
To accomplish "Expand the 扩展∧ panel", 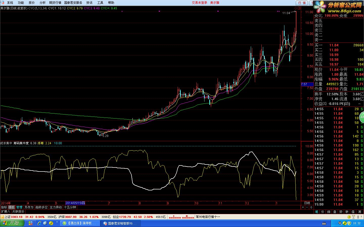I will pos(5,211).
